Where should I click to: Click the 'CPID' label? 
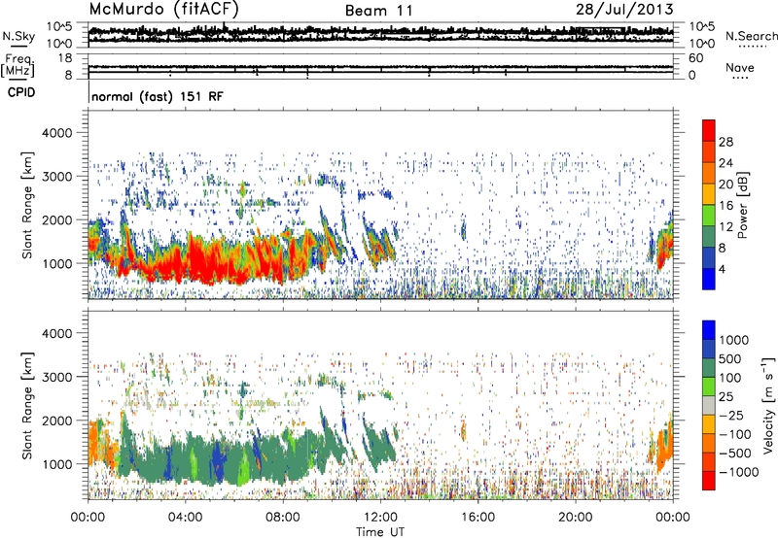(21, 92)
